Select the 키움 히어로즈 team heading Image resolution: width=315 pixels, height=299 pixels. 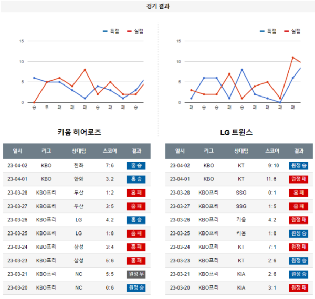pyautogui.click(x=79, y=132)
